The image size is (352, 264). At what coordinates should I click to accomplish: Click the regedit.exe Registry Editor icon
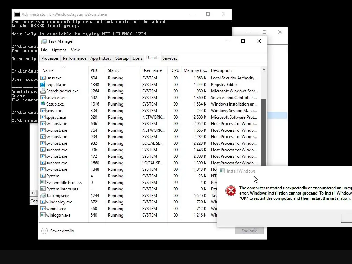coord(43,85)
